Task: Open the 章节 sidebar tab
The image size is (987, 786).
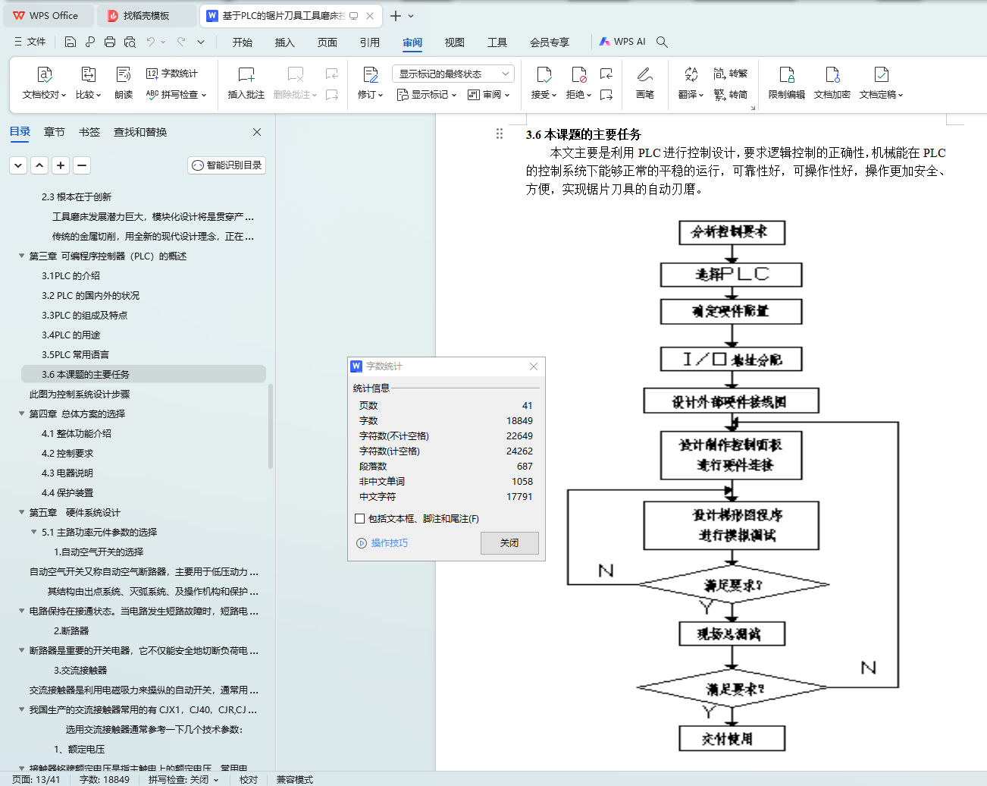Action: click(55, 132)
